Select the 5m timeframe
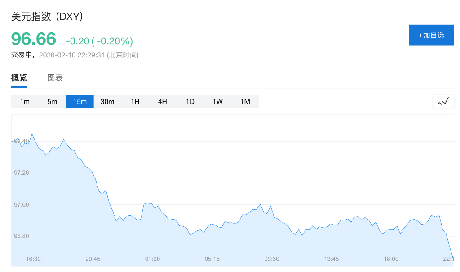Viewport: 460px width, 272px height. pyautogui.click(x=52, y=102)
